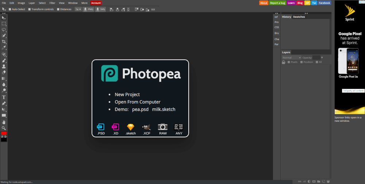Image resolution: width=365 pixels, height=184 pixels.
Task: Create a new layer folder
Action: point(319,181)
